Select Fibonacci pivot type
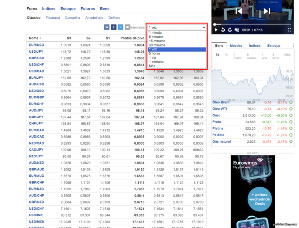 click(x=53, y=18)
